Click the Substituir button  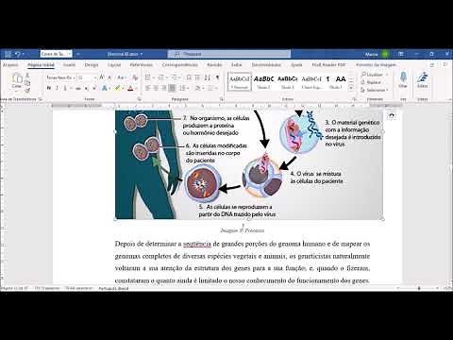pyautogui.click(x=371, y=82)
